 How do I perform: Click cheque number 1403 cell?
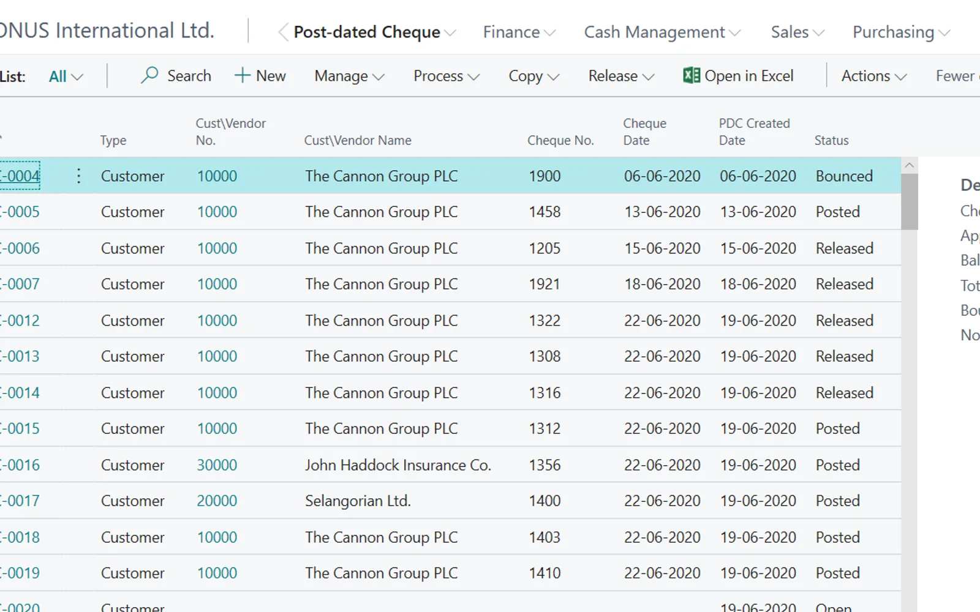click(545, 537)
